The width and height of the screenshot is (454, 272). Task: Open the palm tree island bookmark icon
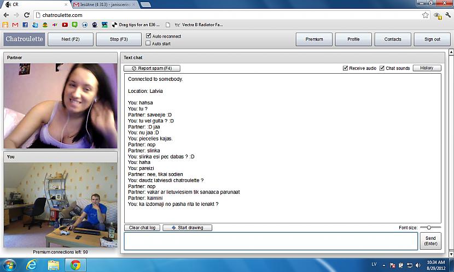click(45, 25)
